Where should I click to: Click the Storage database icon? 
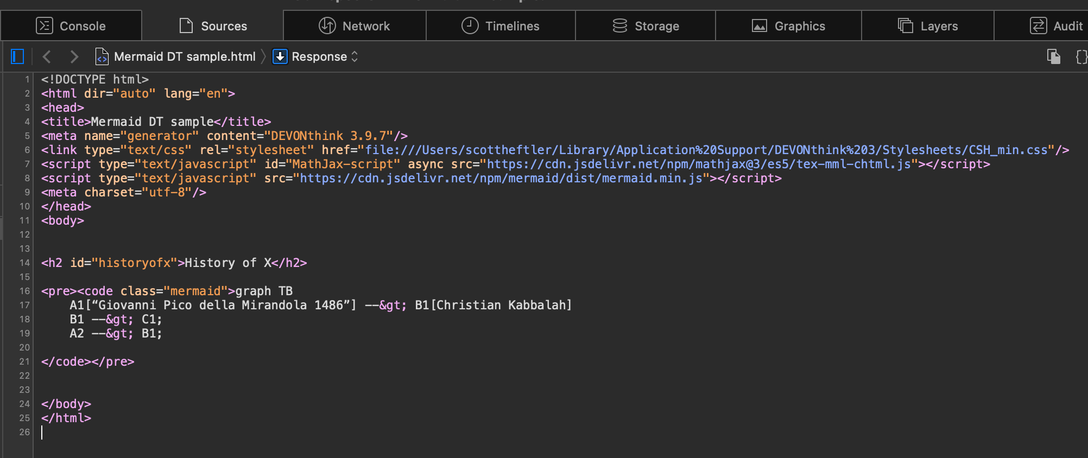pyautogui.click(x=619, y=26)
